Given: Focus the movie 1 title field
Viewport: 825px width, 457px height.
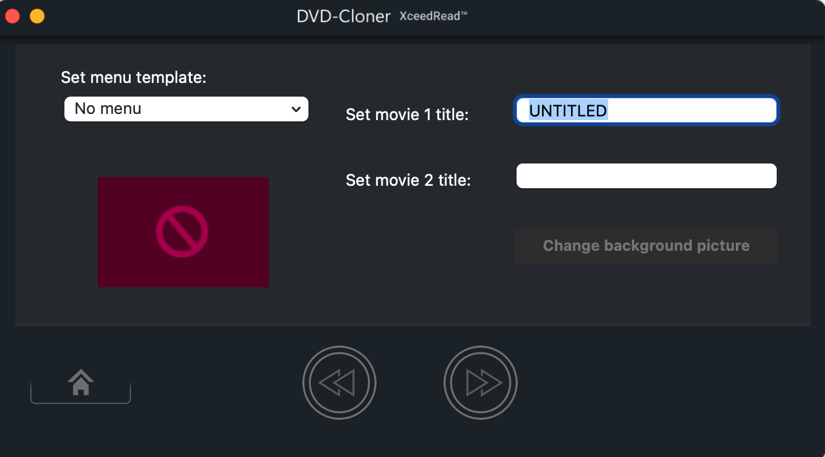Looking at the screenshot, I should pos(646,111).
